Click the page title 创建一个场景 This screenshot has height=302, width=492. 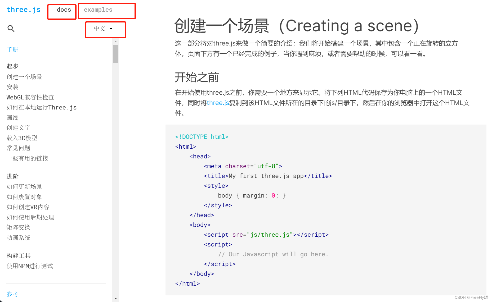pyautogui.click(x=297, y=26)
